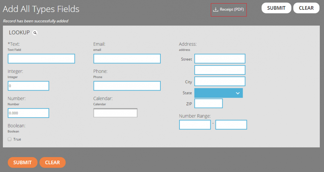Click the 'Record has been successfully added' message
This screenshot has height=172, width=324.
point(36,21)
